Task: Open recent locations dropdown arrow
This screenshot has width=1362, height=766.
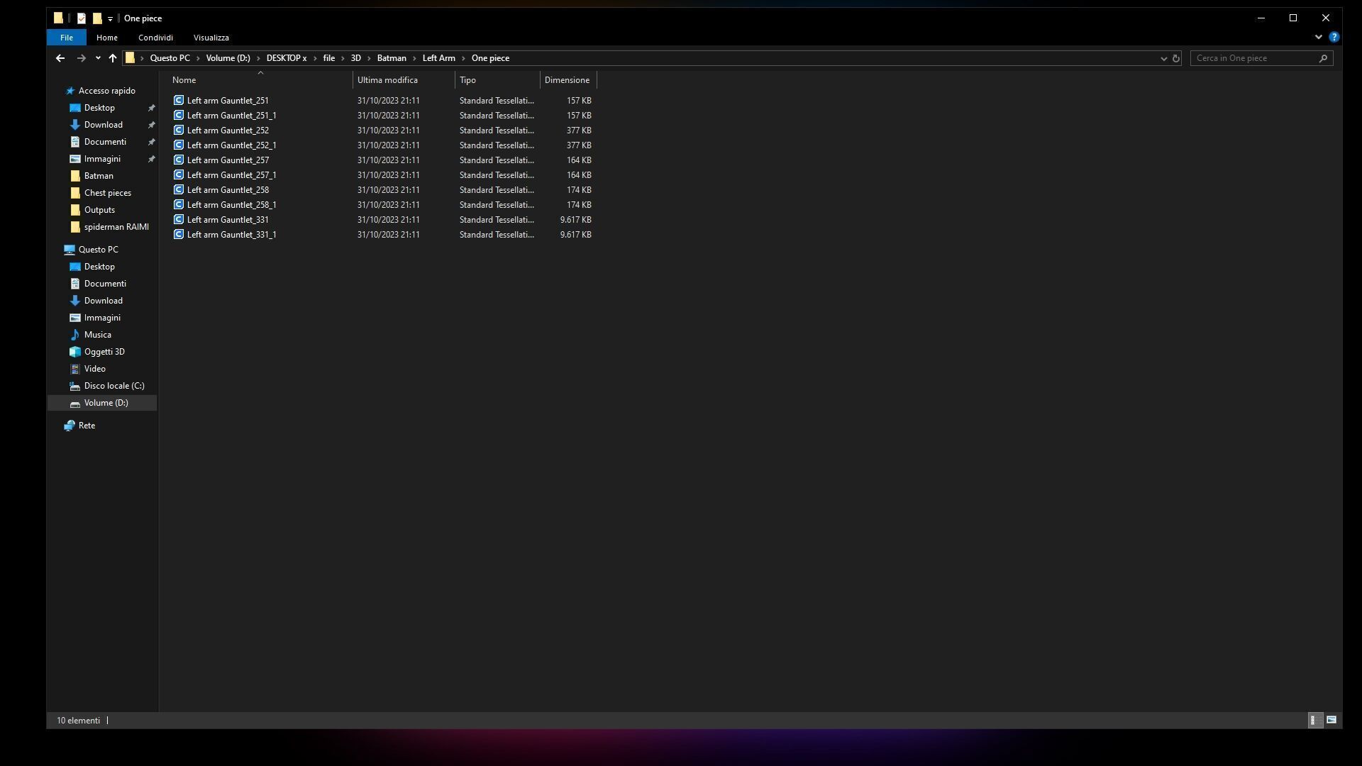Action: click(98, 58)
